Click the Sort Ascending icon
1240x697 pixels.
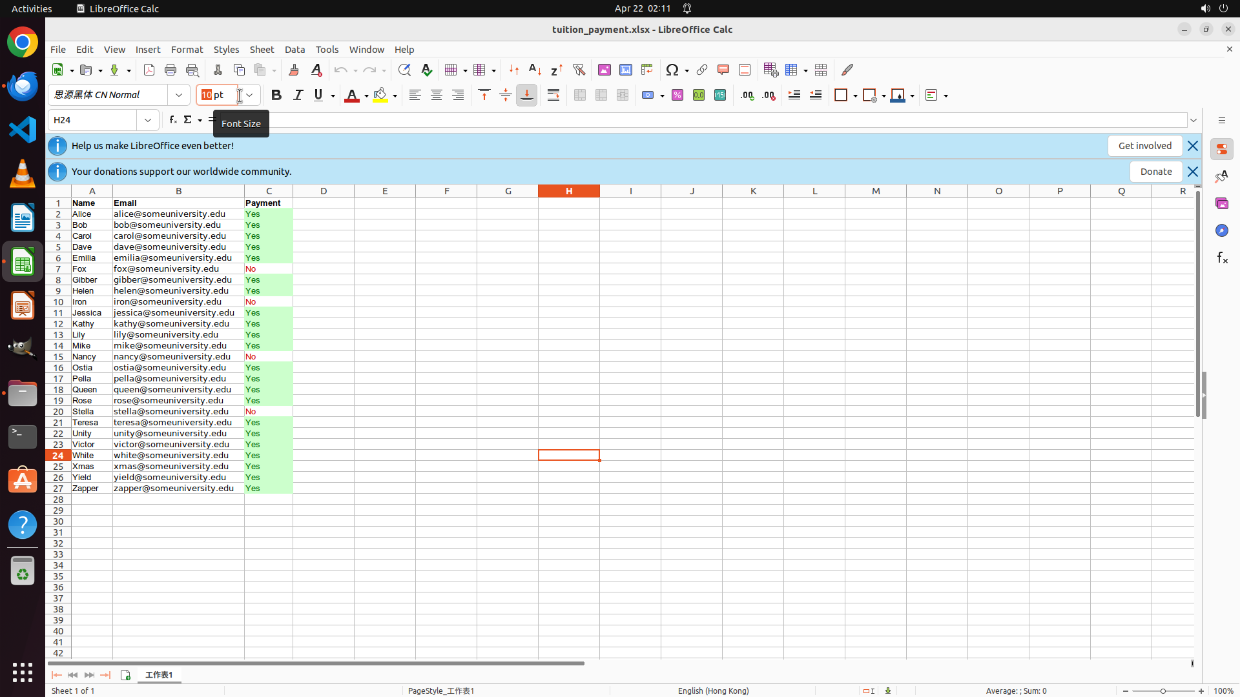pos(535,70)
